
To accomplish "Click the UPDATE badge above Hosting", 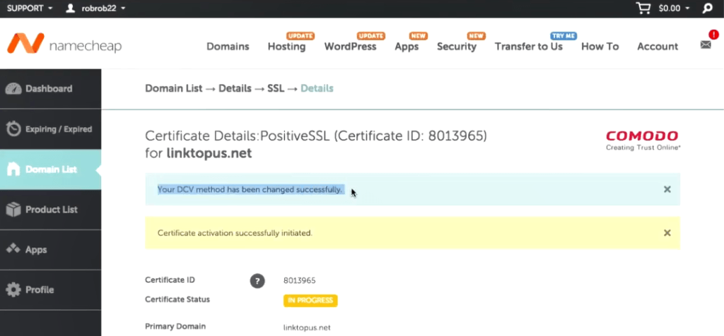I will pyautogui.click(x=300, y=35).
